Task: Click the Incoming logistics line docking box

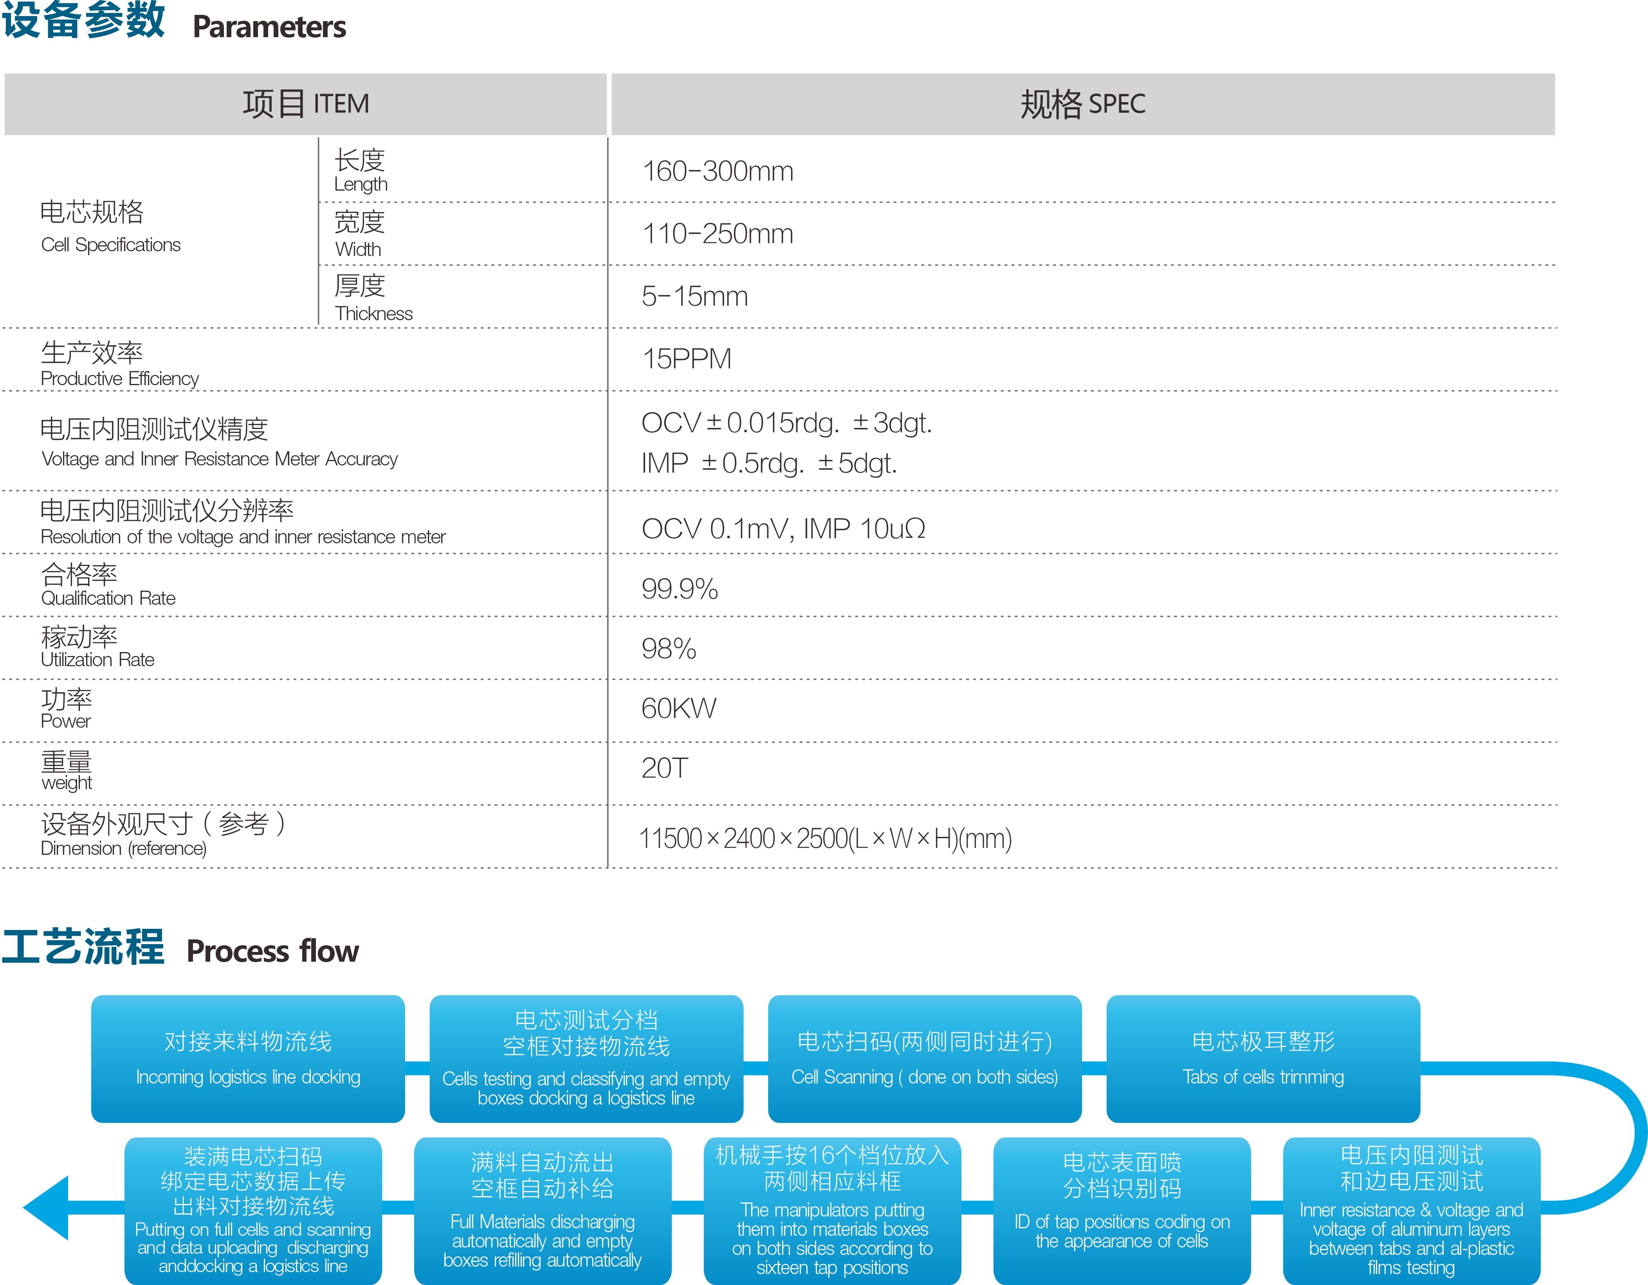Action: (247, 1058)
